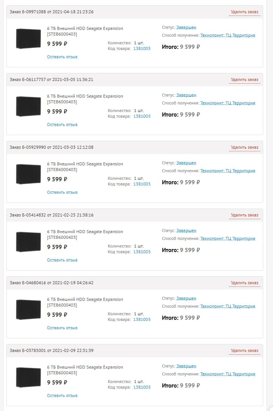Click product image in order Б-05929990

(x=28, y=174)
